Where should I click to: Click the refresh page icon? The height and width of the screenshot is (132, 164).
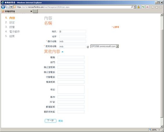coord(143,7)
